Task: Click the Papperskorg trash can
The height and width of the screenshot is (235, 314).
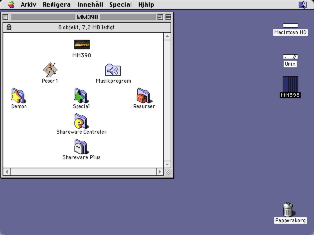Action: (288, 209)
